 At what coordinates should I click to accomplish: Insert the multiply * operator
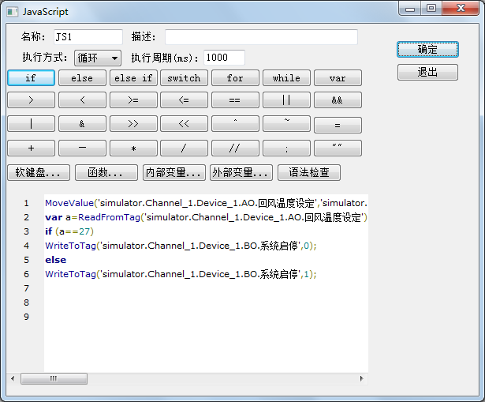click(x=133, y=148)
